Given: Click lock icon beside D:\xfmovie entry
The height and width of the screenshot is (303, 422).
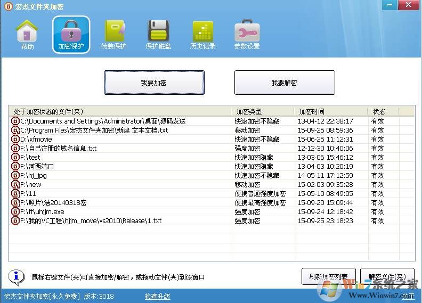Looking at the screenshot, I should (15, 140).
